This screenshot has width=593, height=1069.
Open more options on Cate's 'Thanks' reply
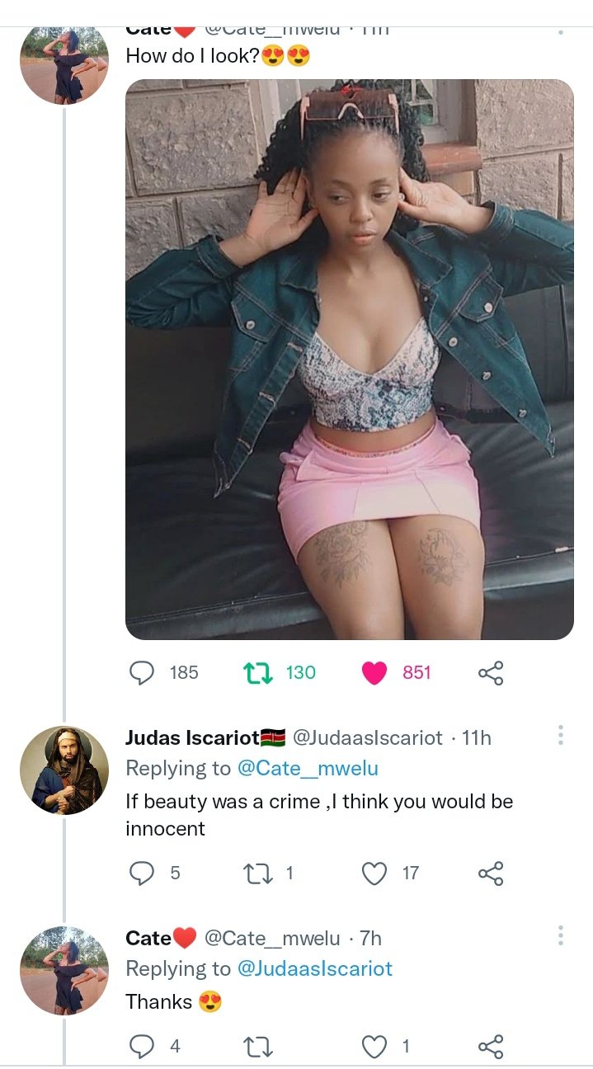click(561, 936)
